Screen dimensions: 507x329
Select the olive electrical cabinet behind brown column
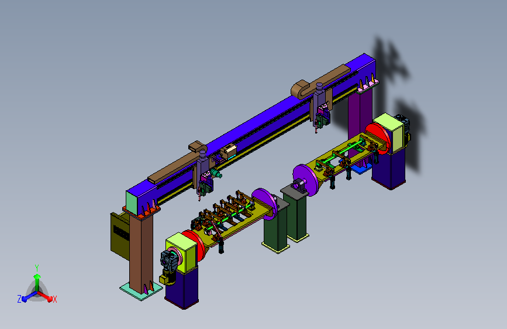point(120,235)
